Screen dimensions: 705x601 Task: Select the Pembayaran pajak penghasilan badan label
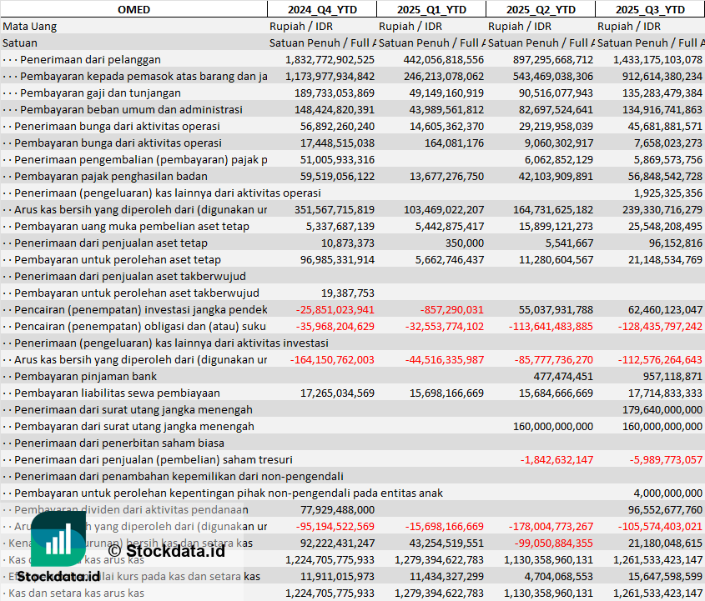point(99,176)
